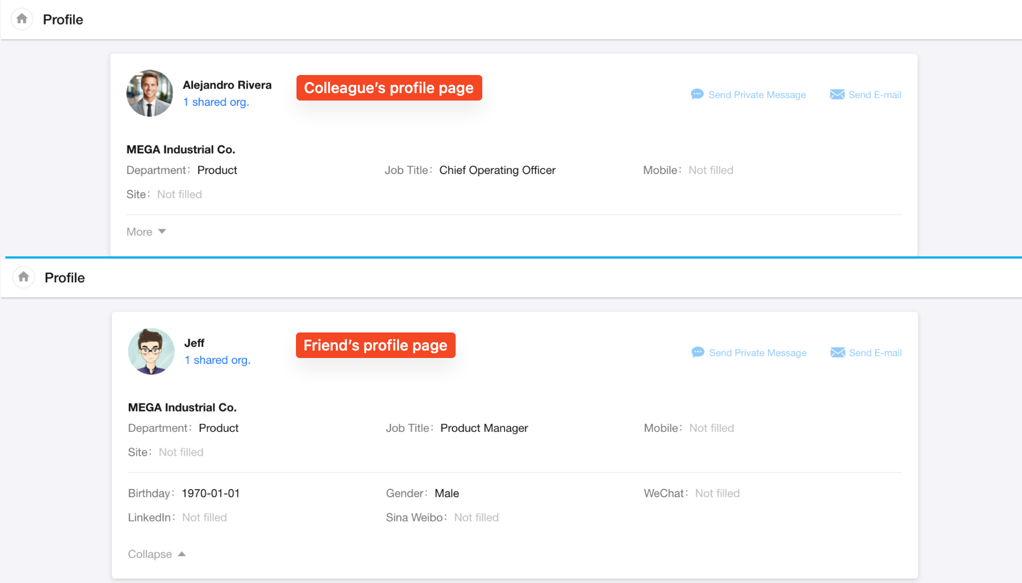Screen dimensions: 1022x583
Task: Send E-mail to Jeff
Action: pyautogui.click(x=875, y=353)
